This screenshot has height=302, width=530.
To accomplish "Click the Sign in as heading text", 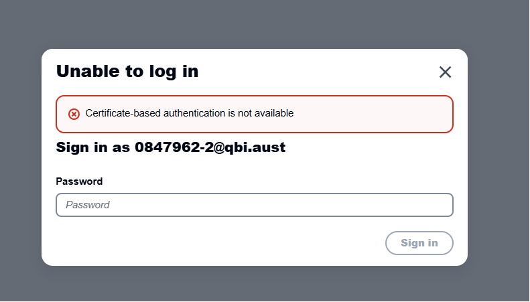I will click(x=92, y=147).
